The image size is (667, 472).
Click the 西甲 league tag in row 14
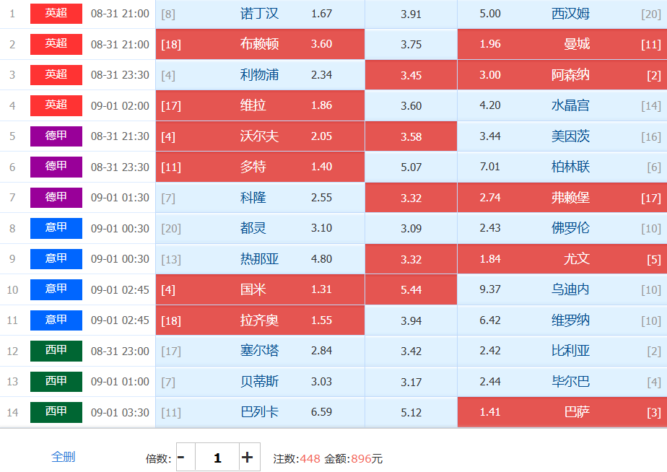[56, 411]
